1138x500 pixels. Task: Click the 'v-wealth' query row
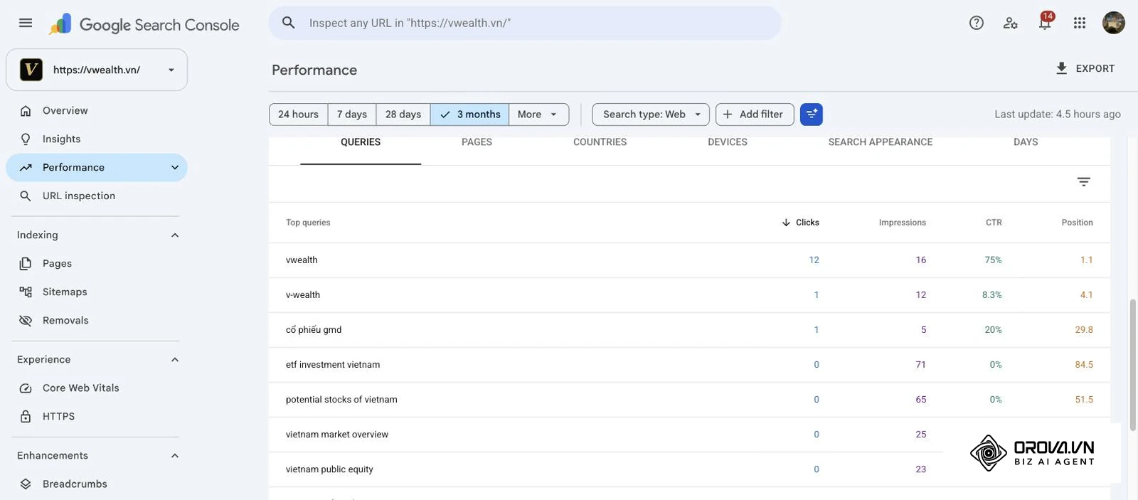689,295
